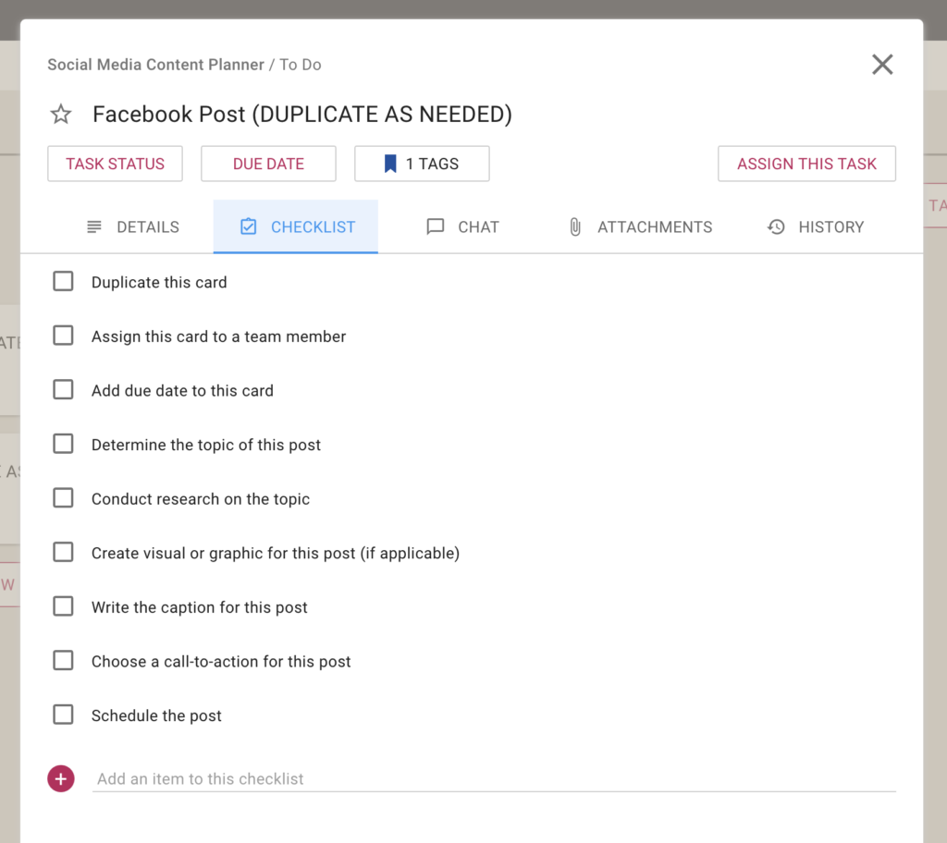The image size is (947, 843).
Task: Tick 'Conduct research on the topic' checkbox
Action: click(x=64, y=498)
